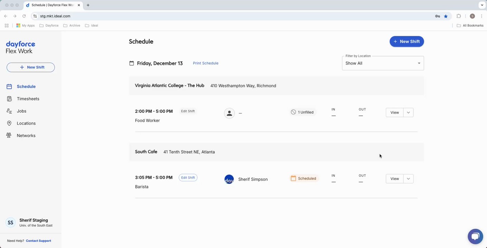Expand the dropdown arrow next to Food Worker View

(408, 113)
